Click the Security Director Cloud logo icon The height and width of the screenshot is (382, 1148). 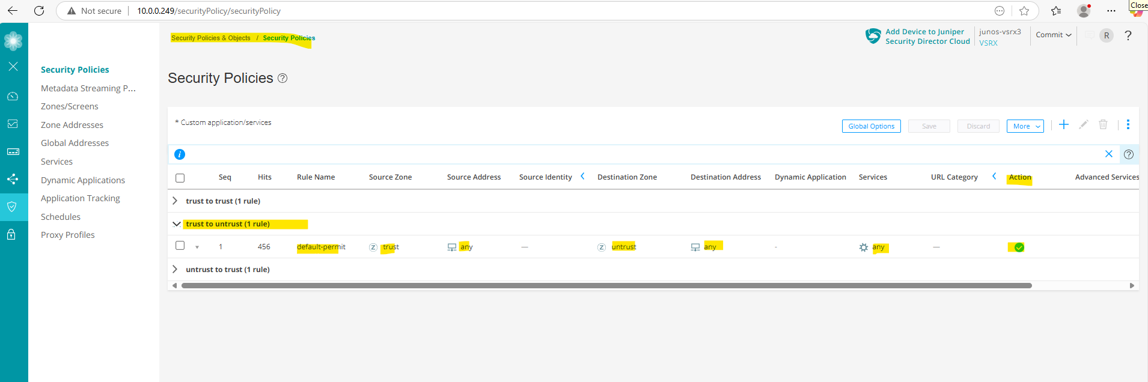873,36
